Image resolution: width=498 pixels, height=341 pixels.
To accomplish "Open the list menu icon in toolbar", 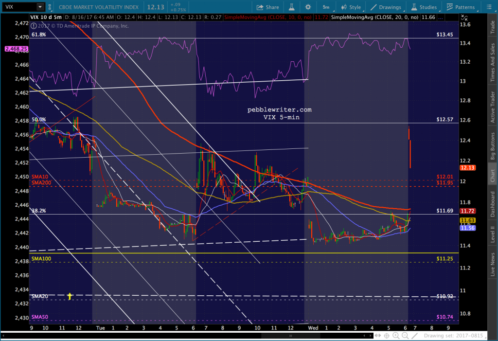I will pos(489,7).
